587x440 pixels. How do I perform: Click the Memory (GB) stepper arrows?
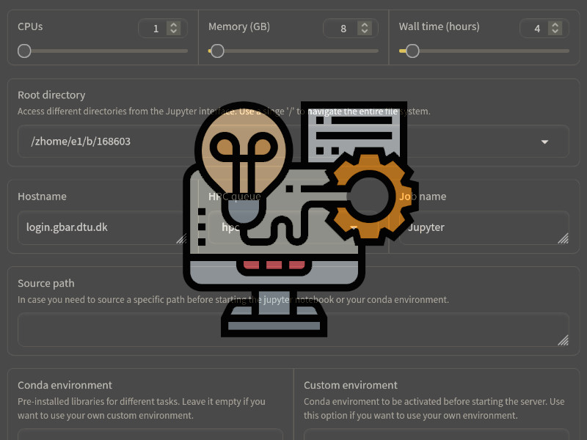365,29
